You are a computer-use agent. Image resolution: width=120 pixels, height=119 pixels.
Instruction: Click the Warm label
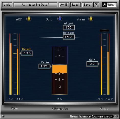click(x=81, y=19)
